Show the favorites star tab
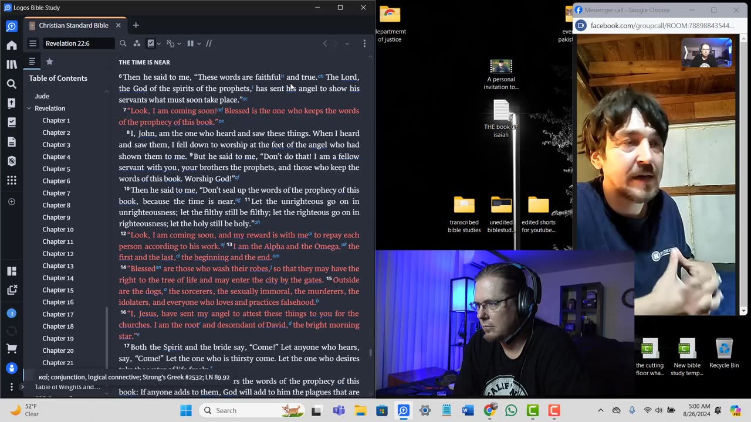Image resolution: width=751 pixels, height=422 pixels. [x=49, y=62]
